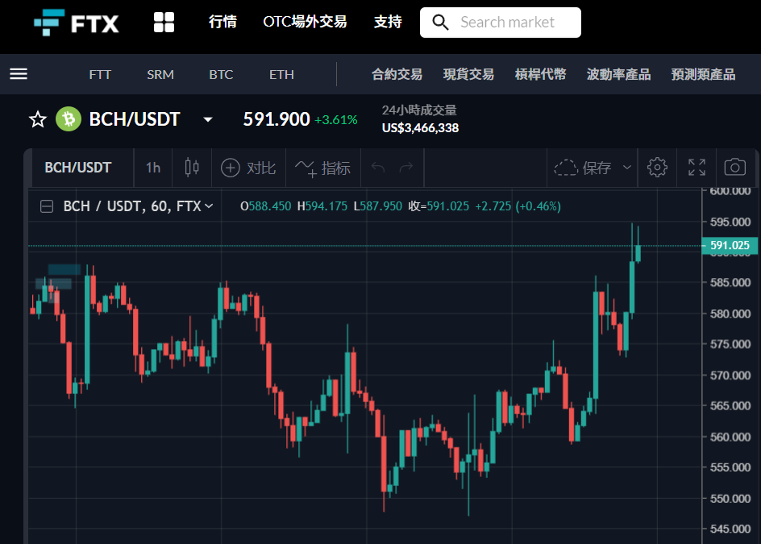
Task: Click the US$3,466,338 volume value
Action: pyautogui.click(x=420, y=128)
